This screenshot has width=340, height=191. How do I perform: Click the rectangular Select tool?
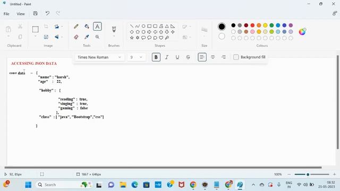point(36,29)
